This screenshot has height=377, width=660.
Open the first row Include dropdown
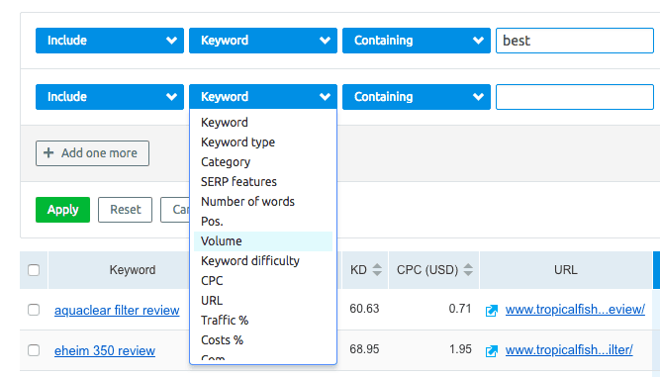[110, 41]
